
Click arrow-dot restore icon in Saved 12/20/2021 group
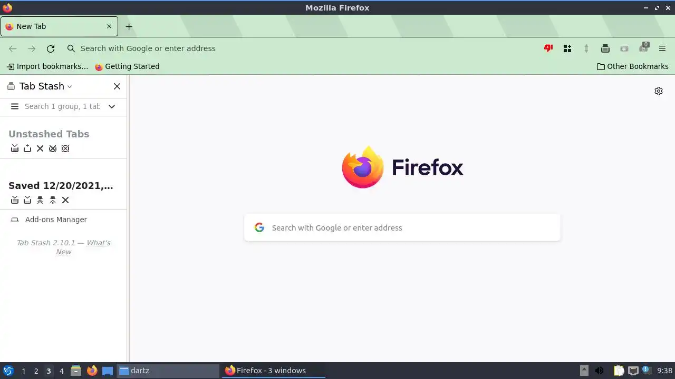point(53,200)
